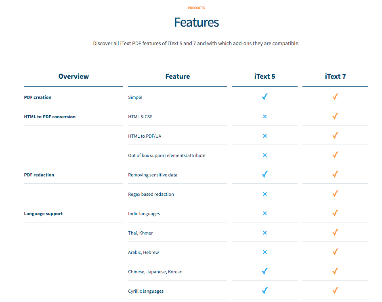Click iText 5 cross for Thai, Khmer
Viewport: 382px width, 302px height.
(x=265, y=233)
